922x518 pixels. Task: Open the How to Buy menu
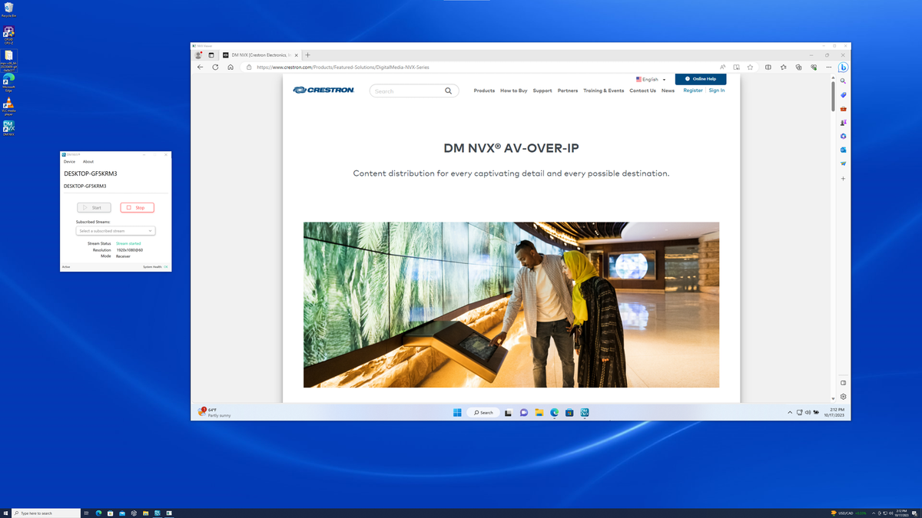pyautogui.click(x=514, y=91)
